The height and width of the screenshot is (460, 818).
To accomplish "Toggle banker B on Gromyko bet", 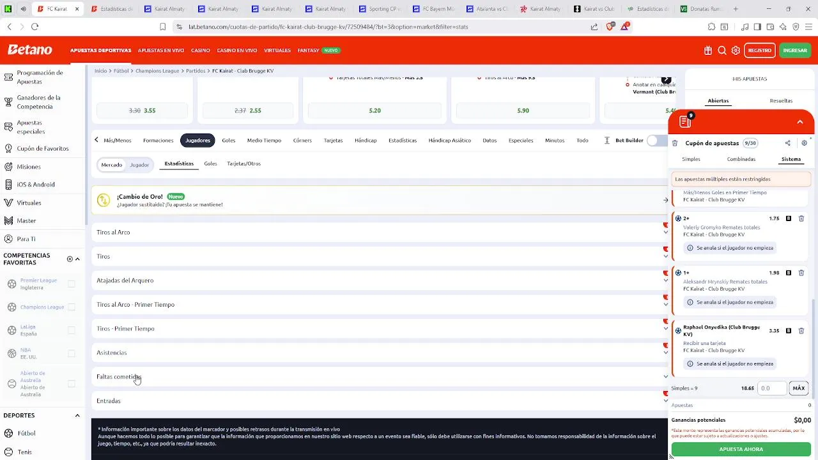I will (788, 218).
